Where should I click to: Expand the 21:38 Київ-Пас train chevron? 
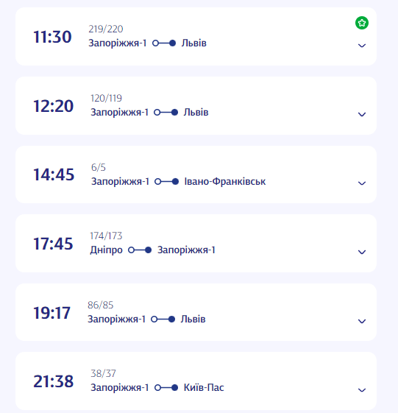(x=362, y=390)
